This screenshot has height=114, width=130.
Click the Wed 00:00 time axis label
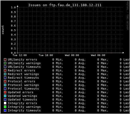tap(72, 55)
